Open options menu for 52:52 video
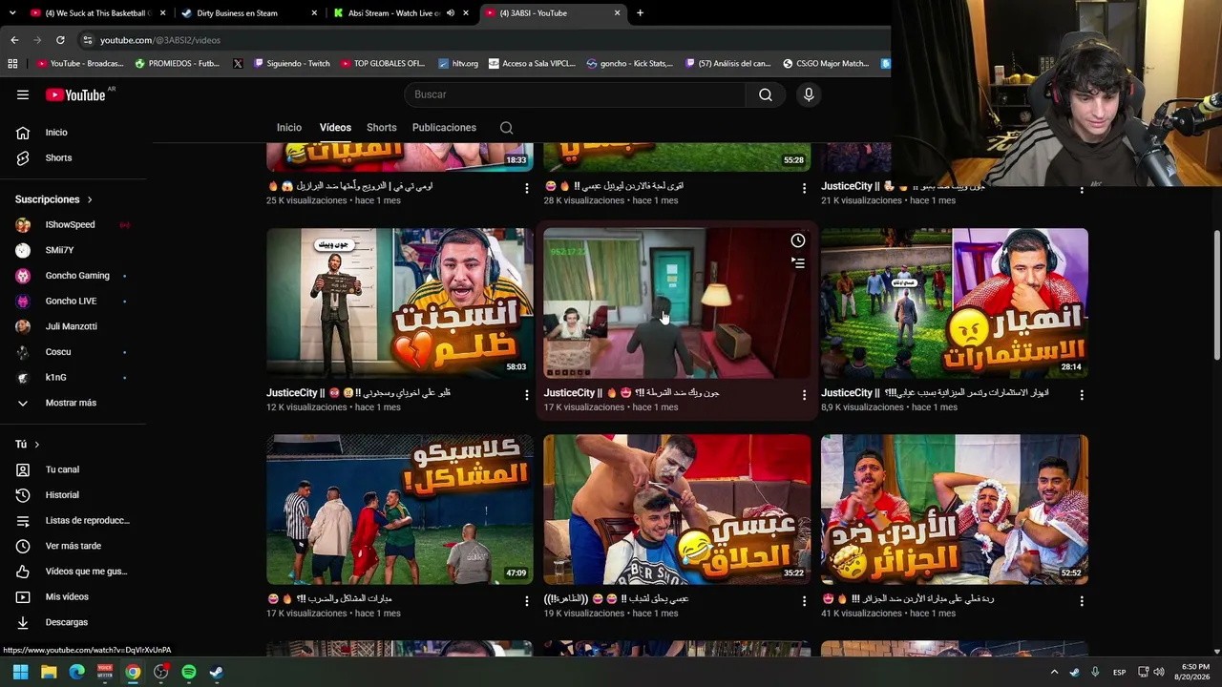Screen dimensions: 1222x687 [x=1082, y=601]
